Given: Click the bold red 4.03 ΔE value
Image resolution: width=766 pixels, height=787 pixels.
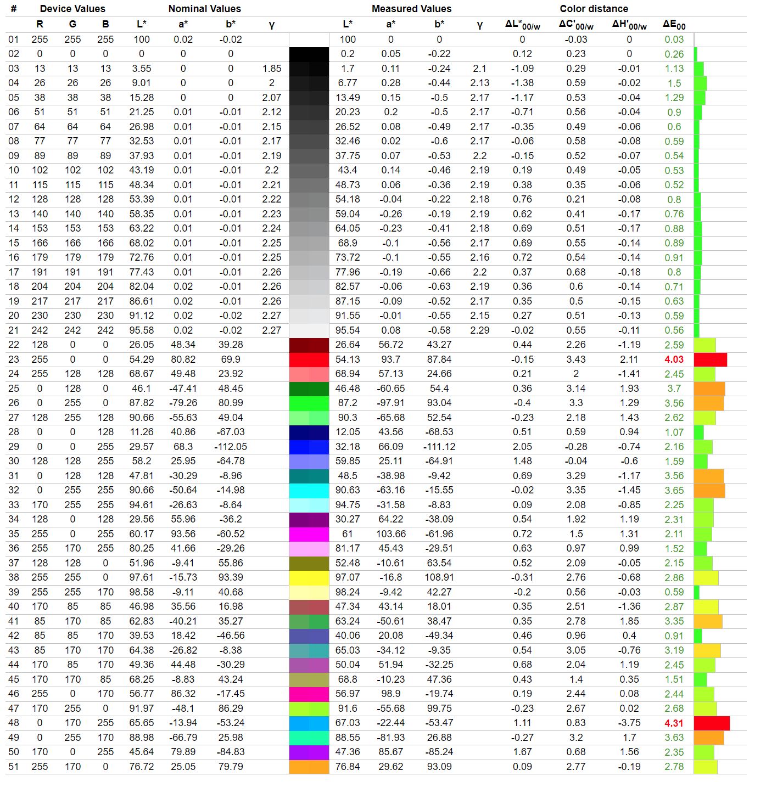Looking at the screenshot, I should coord(674,359).
